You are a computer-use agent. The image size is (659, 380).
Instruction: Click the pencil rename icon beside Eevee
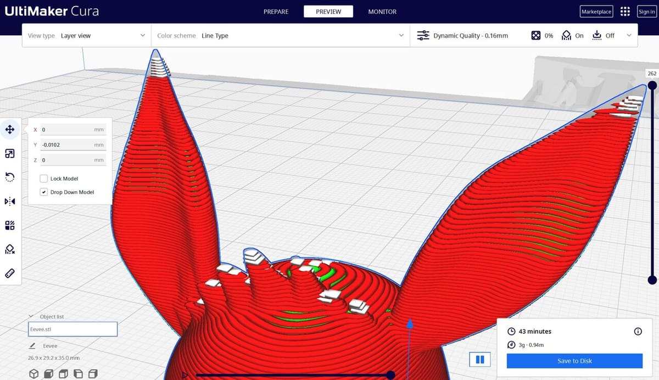coord(32,346)
